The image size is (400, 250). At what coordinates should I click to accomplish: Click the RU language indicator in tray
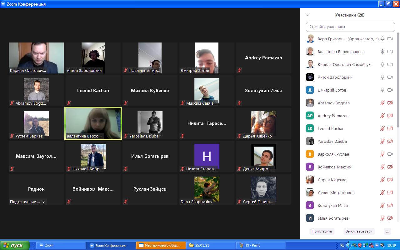click(342, 245)
